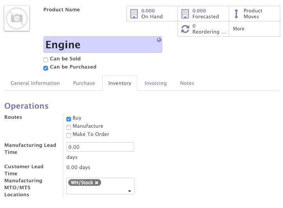Click the Manufacture route label
The image size is (283, 208).
[x=88, y=126]
